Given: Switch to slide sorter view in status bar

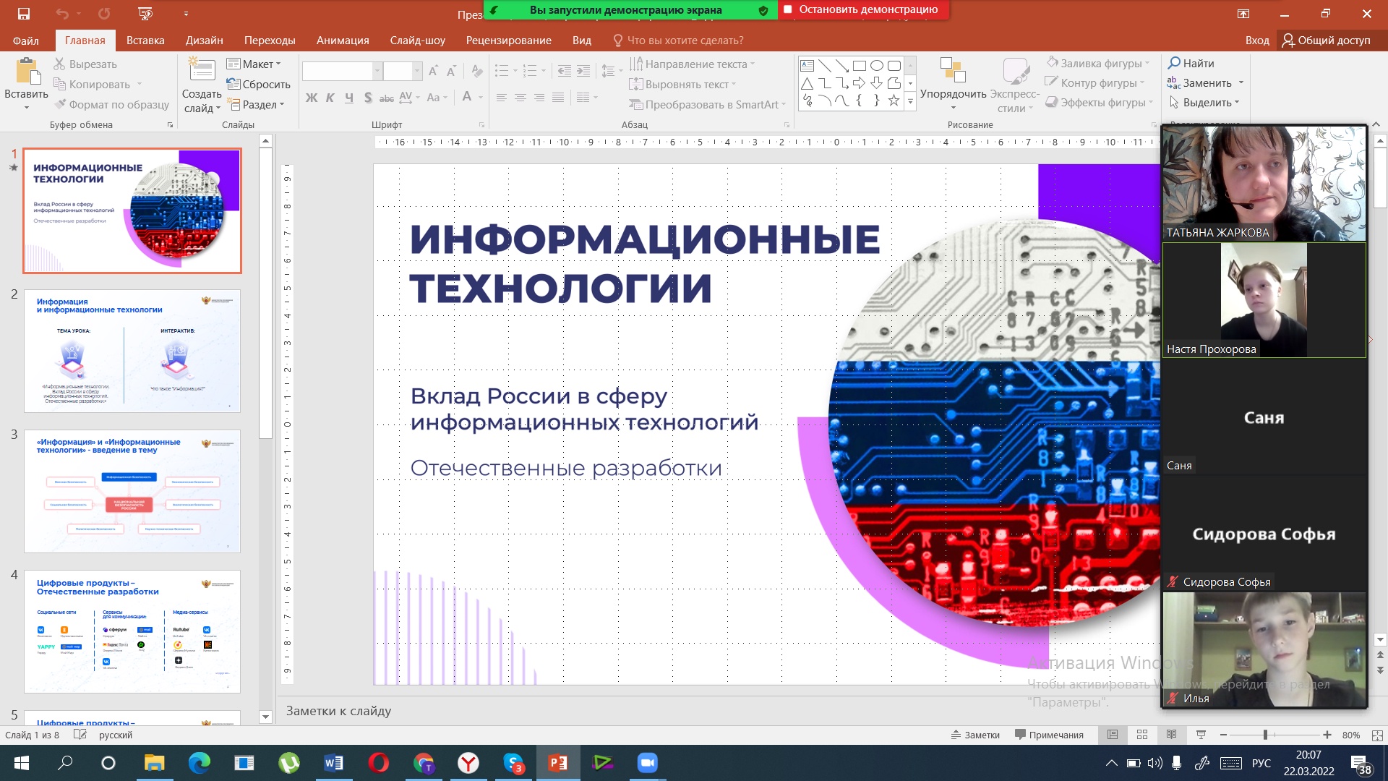Looking at the screenshot, I should tap(1142, 735).
